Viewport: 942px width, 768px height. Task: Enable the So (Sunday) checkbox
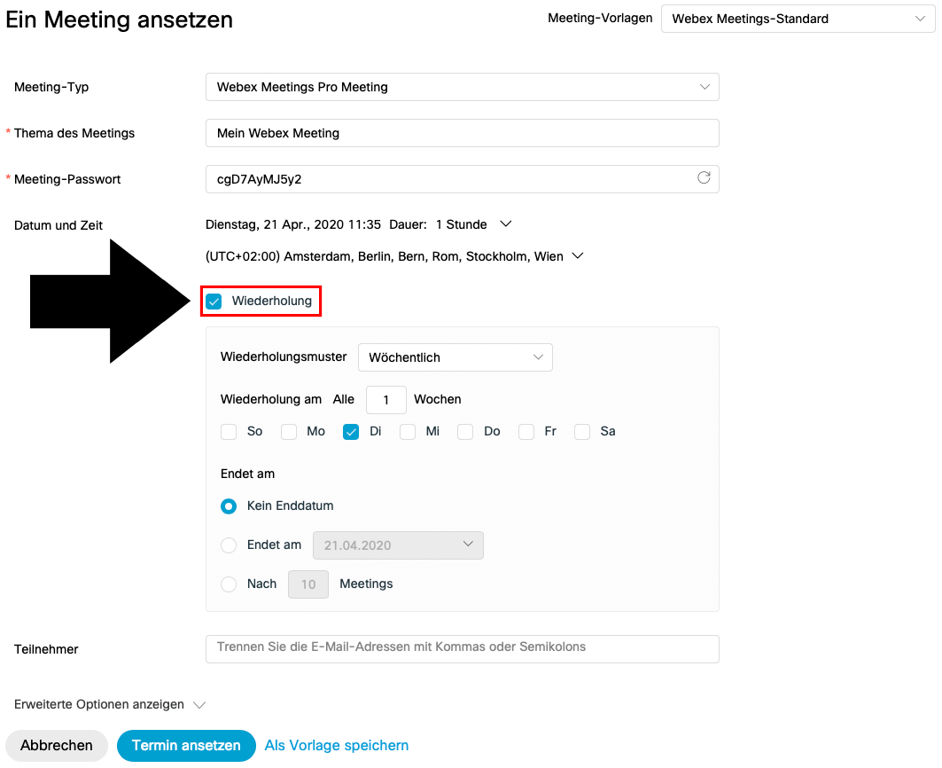click(x=230, y=432)
